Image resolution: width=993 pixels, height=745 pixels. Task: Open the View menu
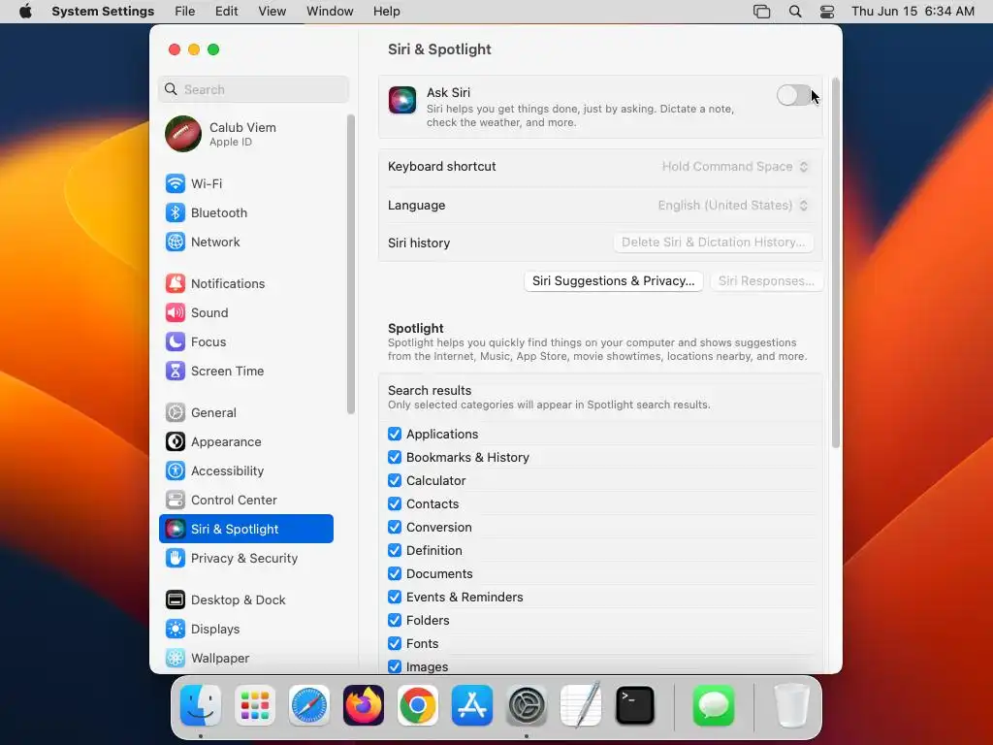272,12
